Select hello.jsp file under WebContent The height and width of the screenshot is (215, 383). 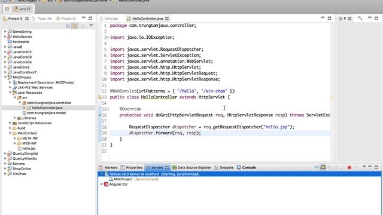(x=29, y=149)
